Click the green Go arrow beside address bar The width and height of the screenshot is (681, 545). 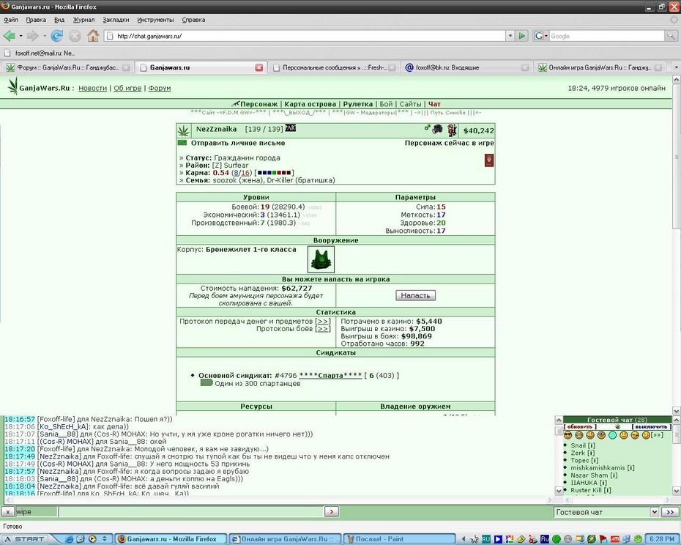(x=522, y=36)
